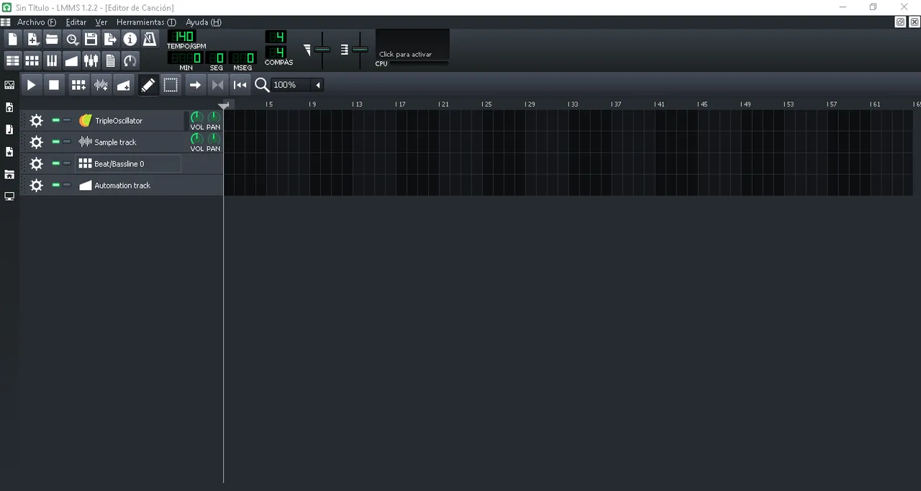Solo the Beat/Bassline 0 track
This screenshot has width=921, height=491.
point(67,163)
